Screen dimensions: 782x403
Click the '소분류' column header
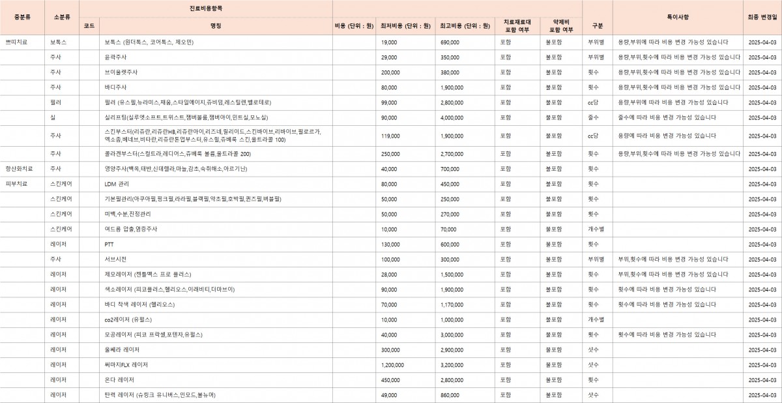tap(63, 17)
